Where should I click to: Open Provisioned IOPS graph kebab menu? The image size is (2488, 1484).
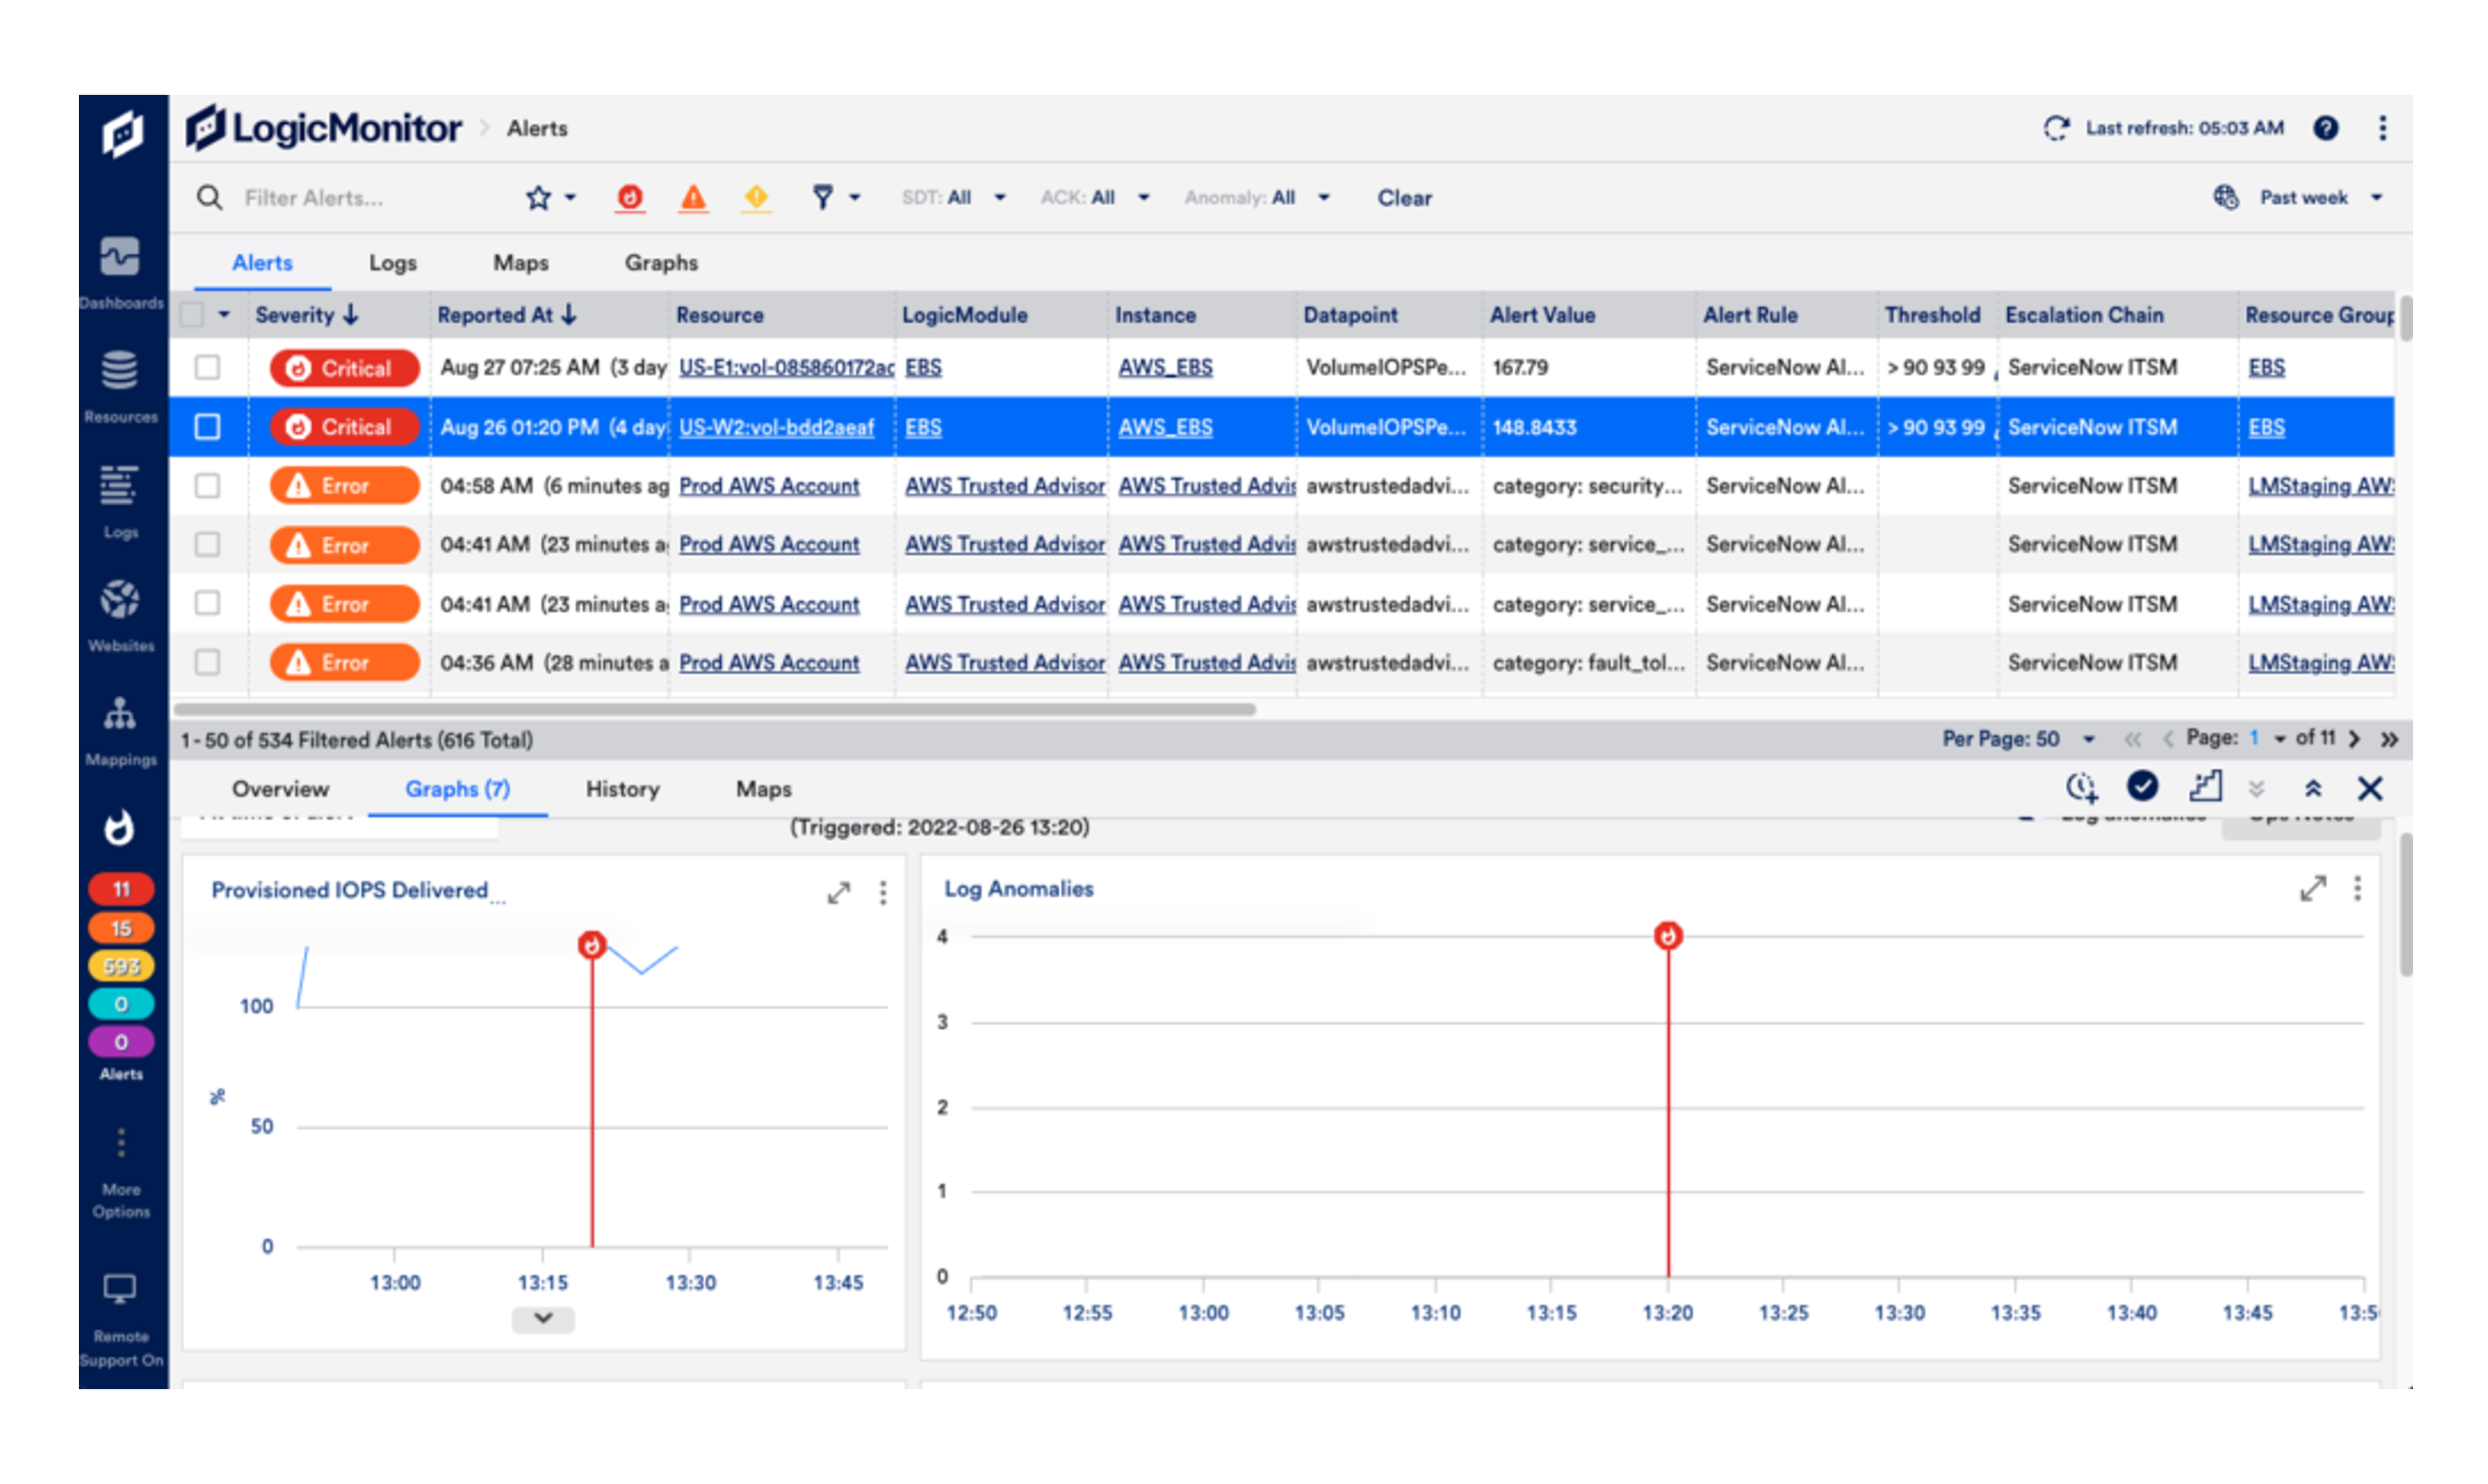coord(882,892)
